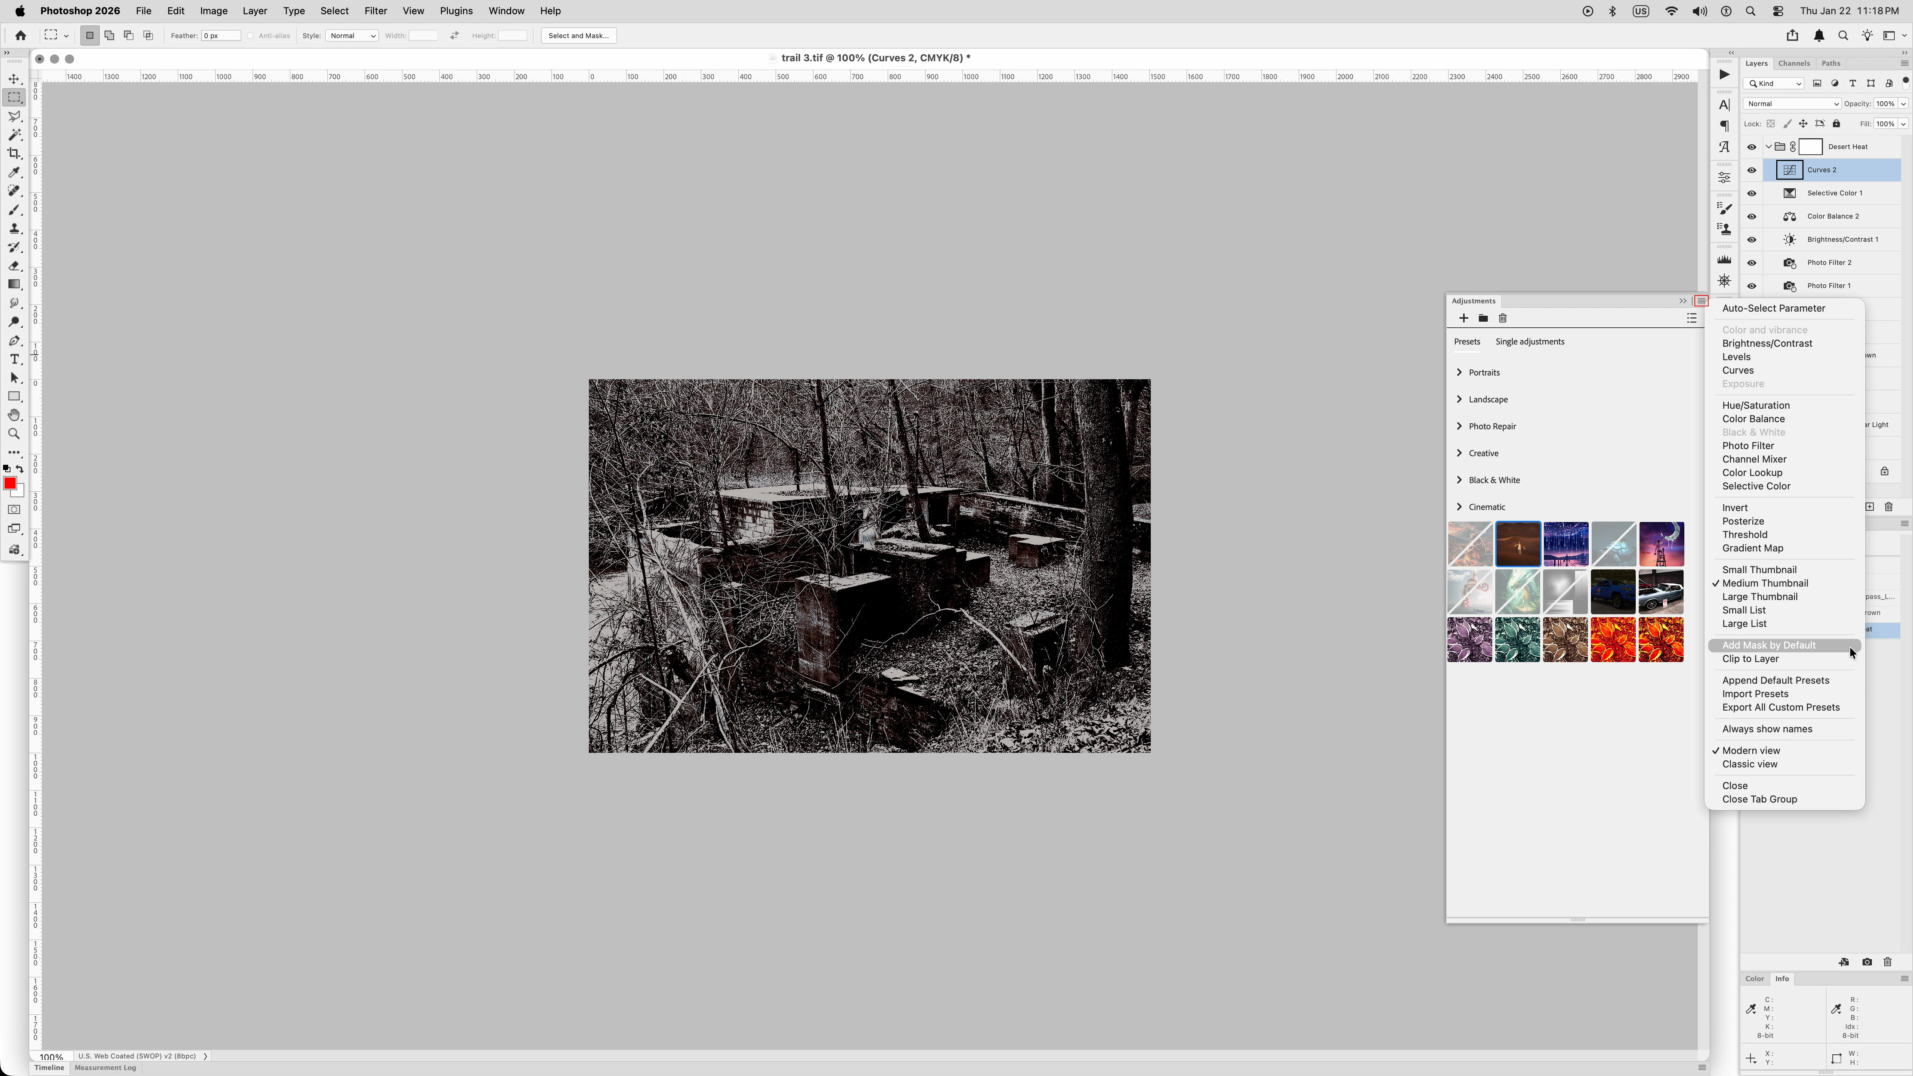The image size is (1913, 1076).
Task: Click Large Thumbnail view option
Action: (x=1759, y=596)
